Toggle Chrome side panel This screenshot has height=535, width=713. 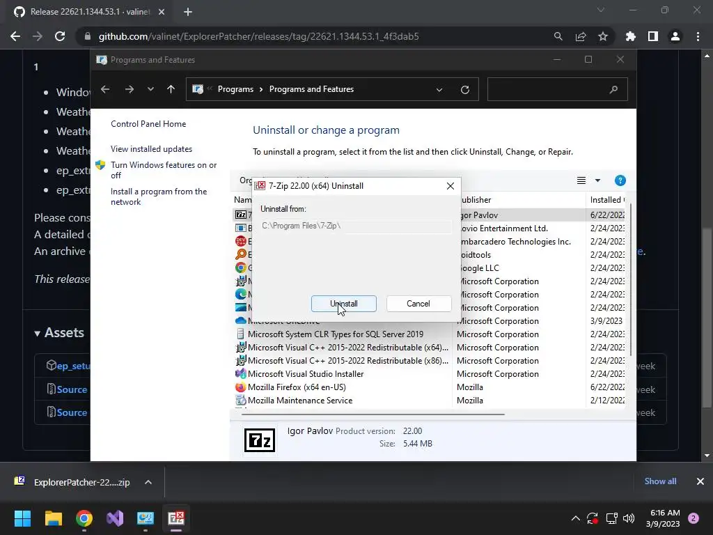[x=653, y=36]
